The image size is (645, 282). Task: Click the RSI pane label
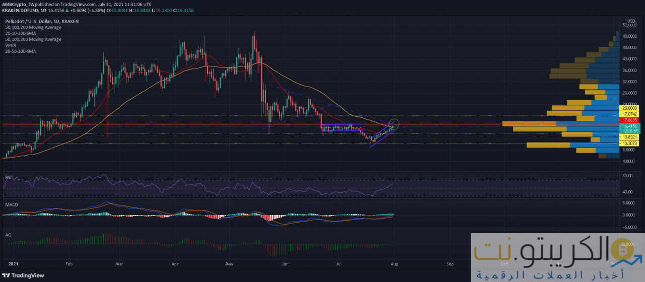point(8,178)
